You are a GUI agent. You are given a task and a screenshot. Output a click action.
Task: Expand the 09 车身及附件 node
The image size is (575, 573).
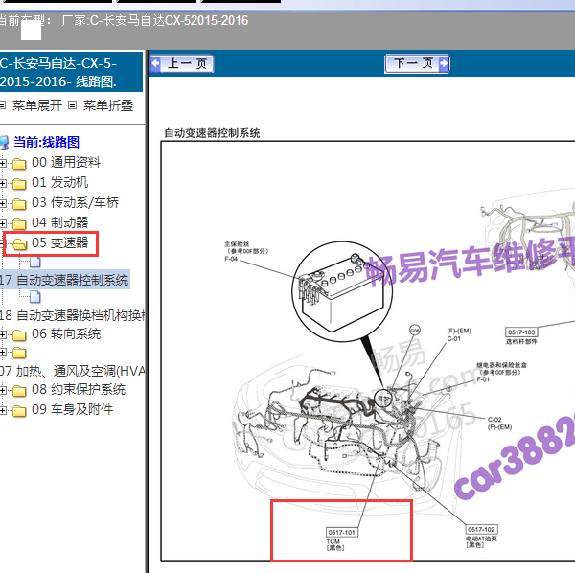3,411
